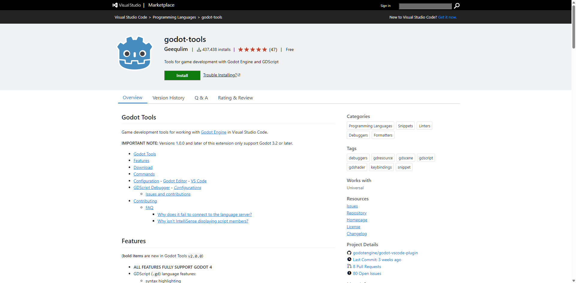The image size is (576, 283).
Task: Select the Linters category tag
Action: click(424, 126)
